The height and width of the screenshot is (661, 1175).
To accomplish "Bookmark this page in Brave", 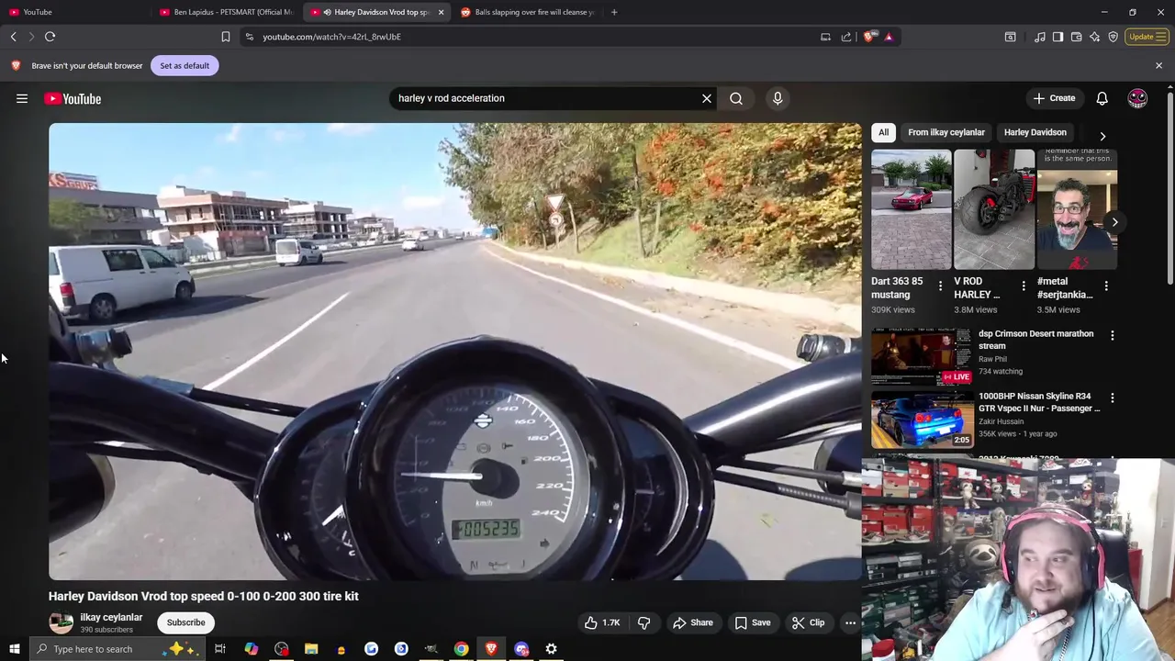I will (x=226, y=37).
